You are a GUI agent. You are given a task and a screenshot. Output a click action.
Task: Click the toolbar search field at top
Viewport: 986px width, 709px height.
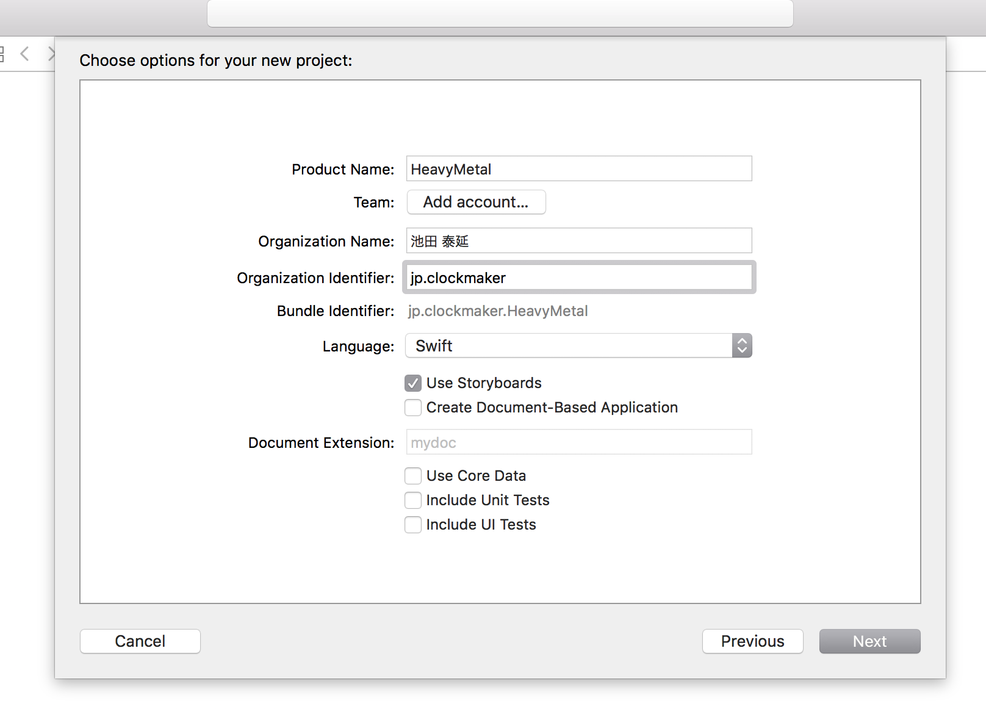click(499, 13)
